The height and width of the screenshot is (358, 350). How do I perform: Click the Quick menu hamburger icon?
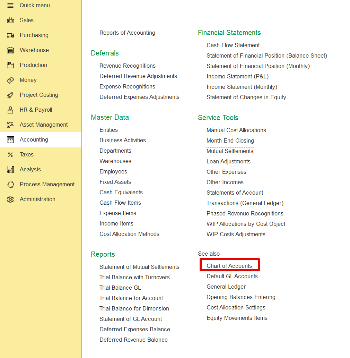coord(10,6)
